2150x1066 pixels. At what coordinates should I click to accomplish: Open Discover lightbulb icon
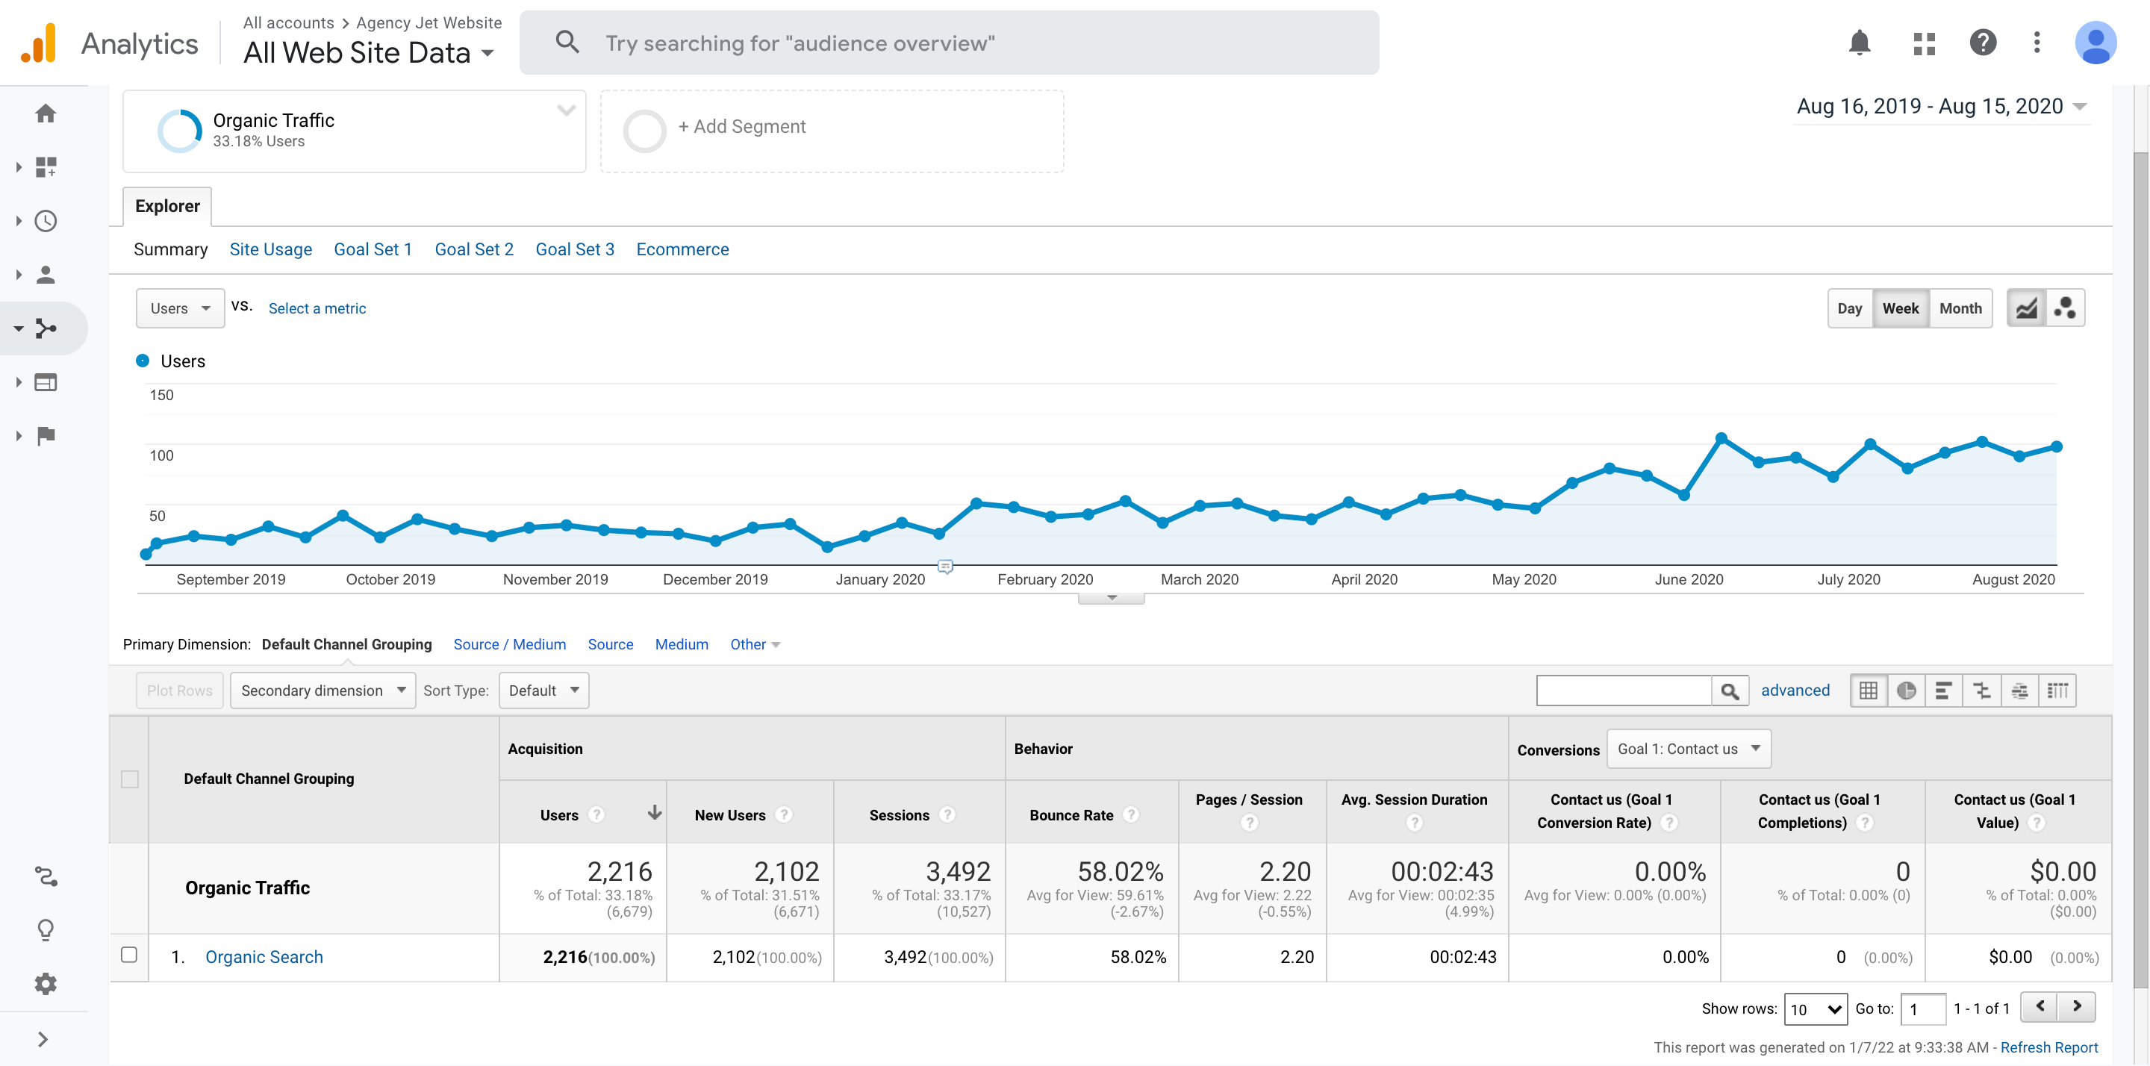[x=45, y=930]
